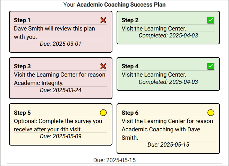Viewport: 229px width, 166px height.
Task: Click the green checkmark on Step 2
Action: point(211,20)
